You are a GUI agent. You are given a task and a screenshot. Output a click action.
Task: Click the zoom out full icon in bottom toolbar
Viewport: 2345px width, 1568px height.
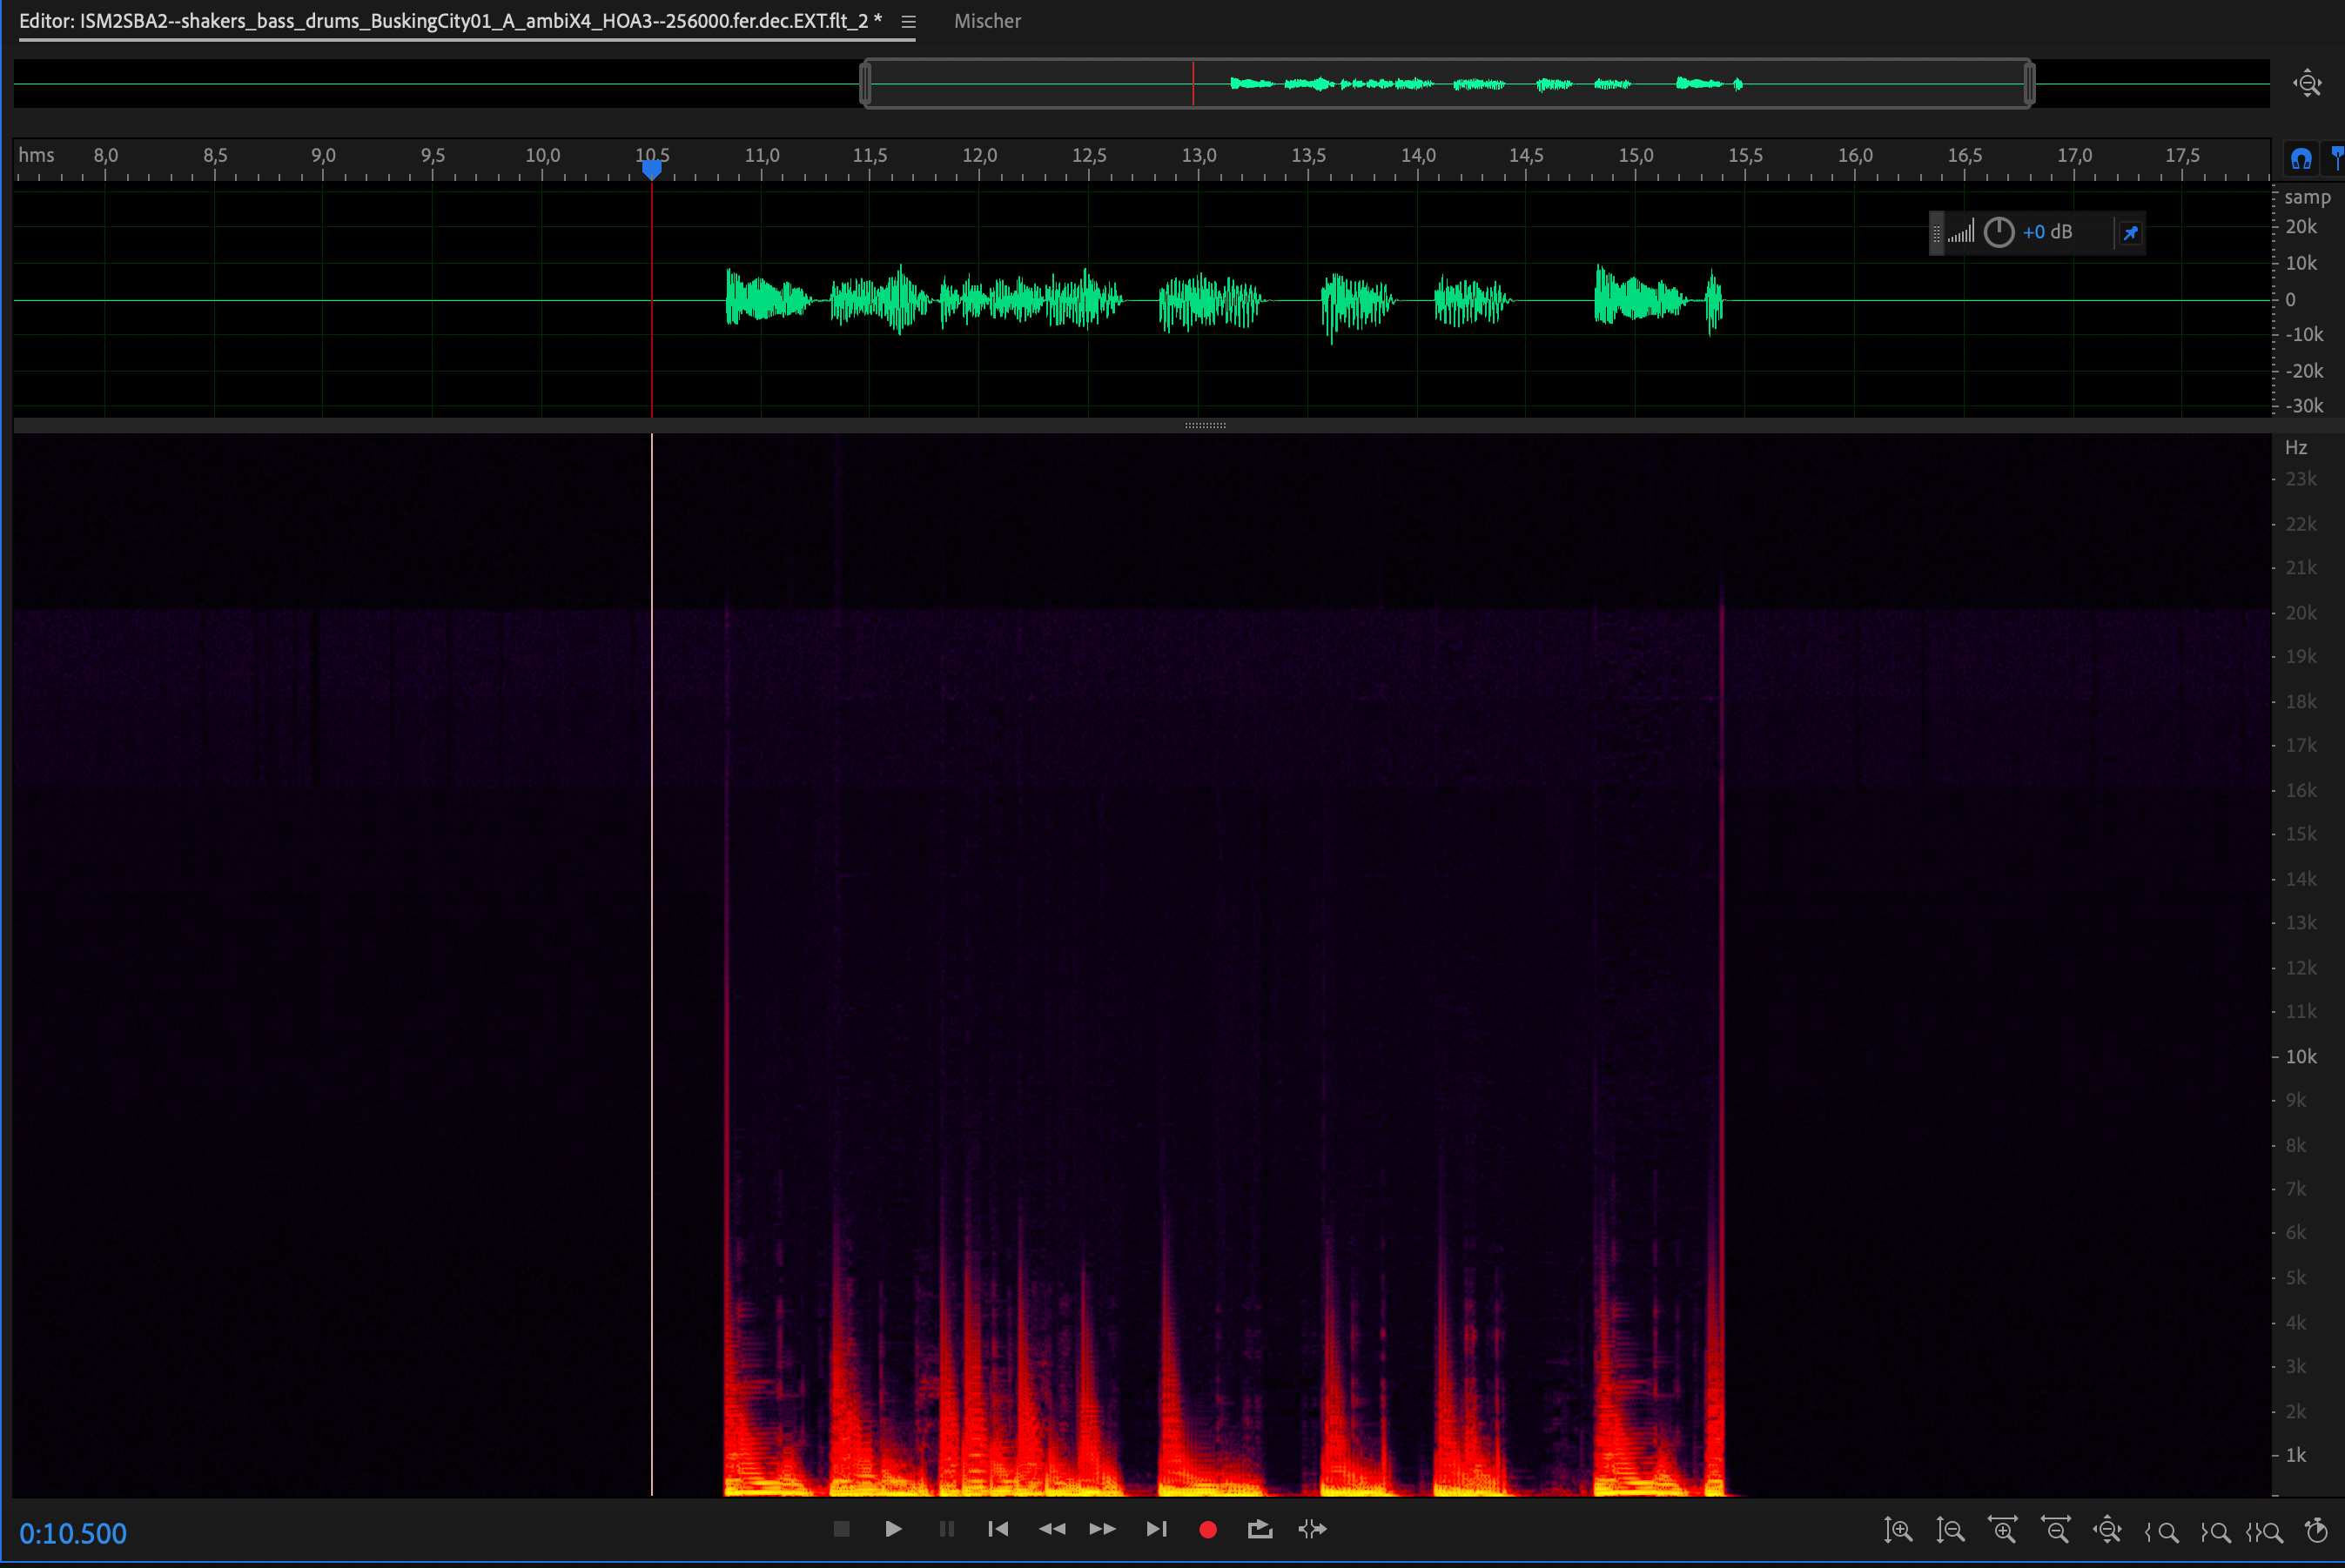pyautogui.click(x=2108, y=1530)
